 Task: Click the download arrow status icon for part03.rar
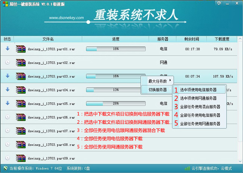click(x=7, y=76)
